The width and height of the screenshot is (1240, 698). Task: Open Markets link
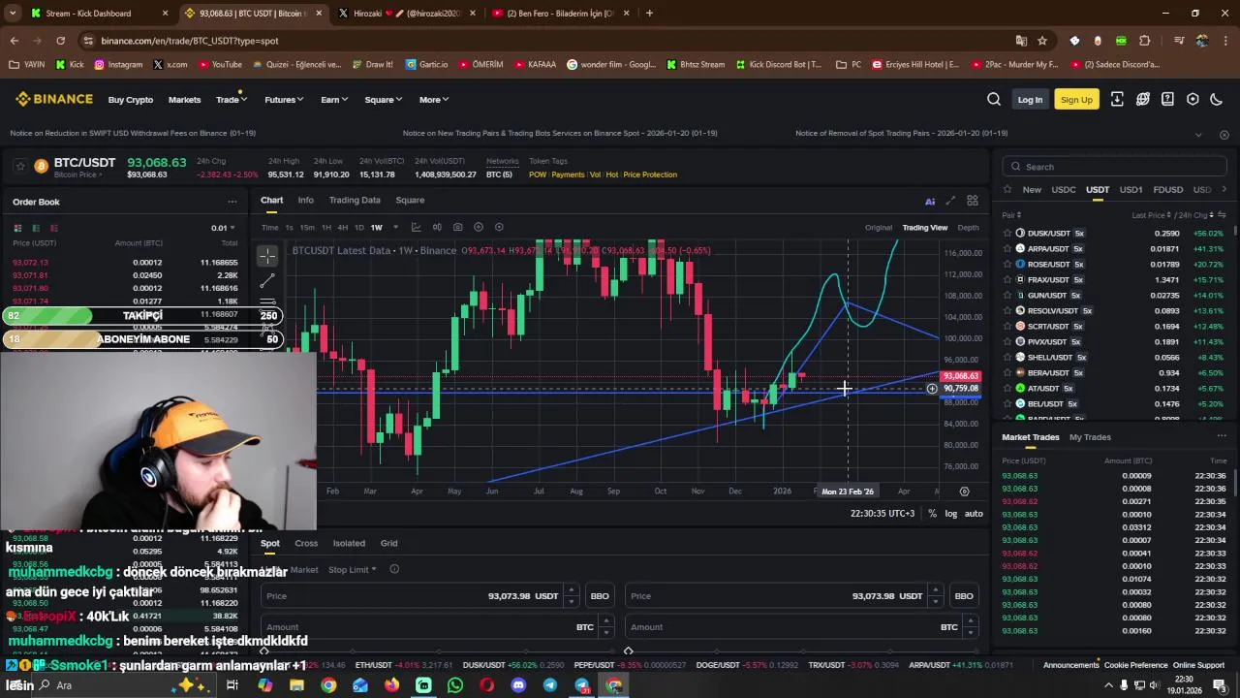(184, 99)
